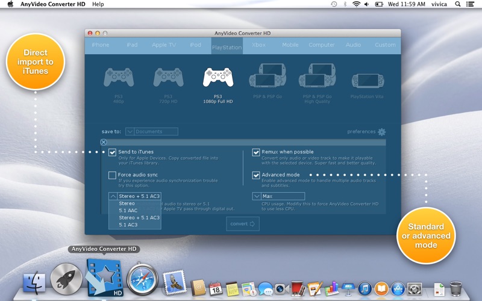This screenshot has height=301, width=482.
Task: Open the Max CPU usage dropdown
Action: pos(278,196)
